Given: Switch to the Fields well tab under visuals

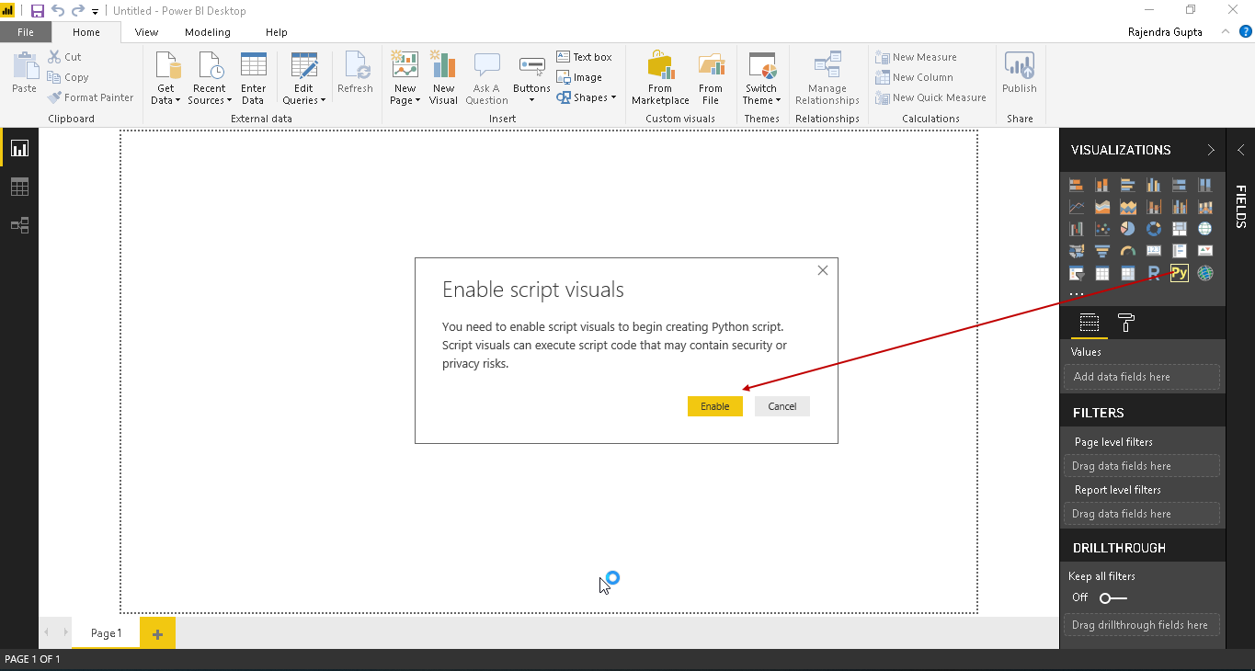Looking at the screenshot, I should pos(1090,323).
